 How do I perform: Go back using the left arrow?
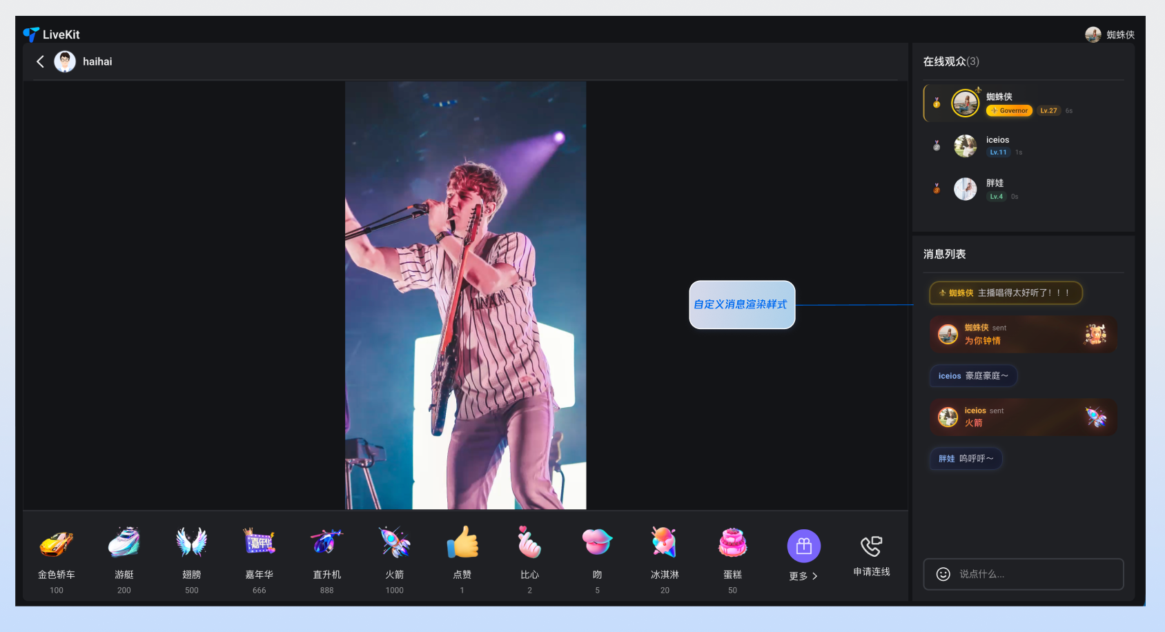(x=40, y=61)
